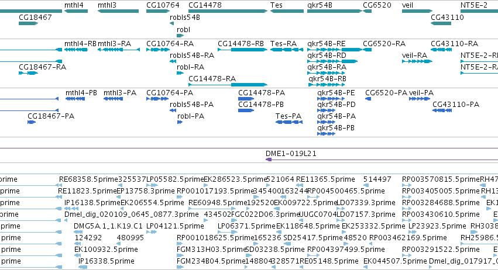This screenshot has width=498, height=270.
Task: Click transcript veil-RA
Action: click(x=414, y=56)
